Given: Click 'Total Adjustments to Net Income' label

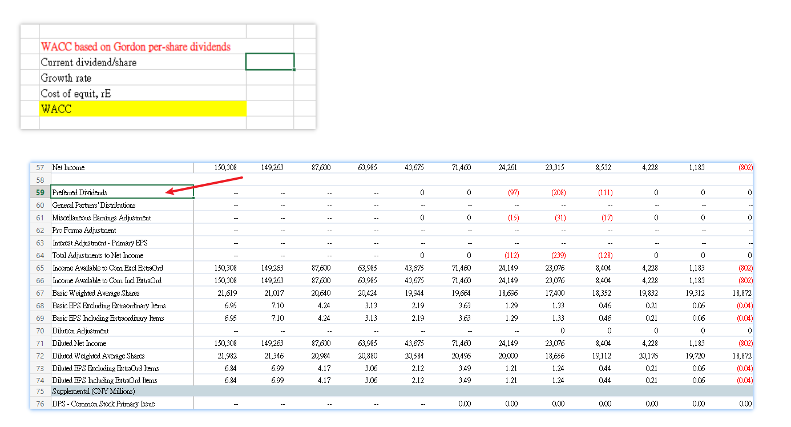Looking at the screenshot, I should coord(98,255).
